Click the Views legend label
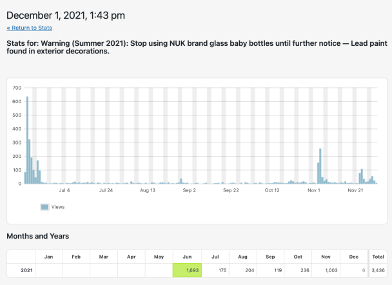This screenshot has width=392, height=285. (58, 207)
